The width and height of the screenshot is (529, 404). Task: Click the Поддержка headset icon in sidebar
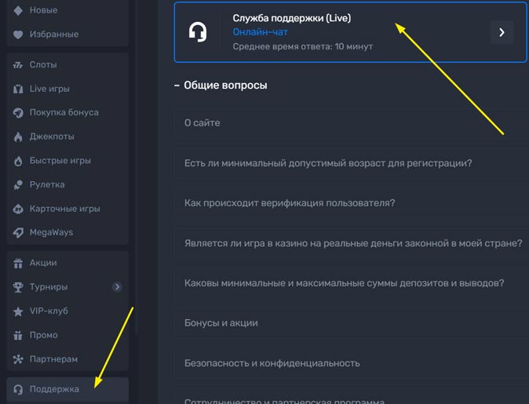click(x=18, y=390)
